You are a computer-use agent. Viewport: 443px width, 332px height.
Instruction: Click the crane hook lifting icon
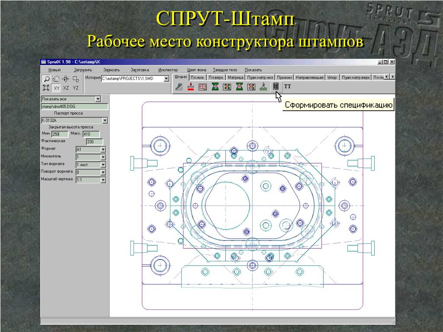click(x=263, y=86)
